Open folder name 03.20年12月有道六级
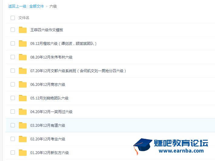 [x=48, y=126]
